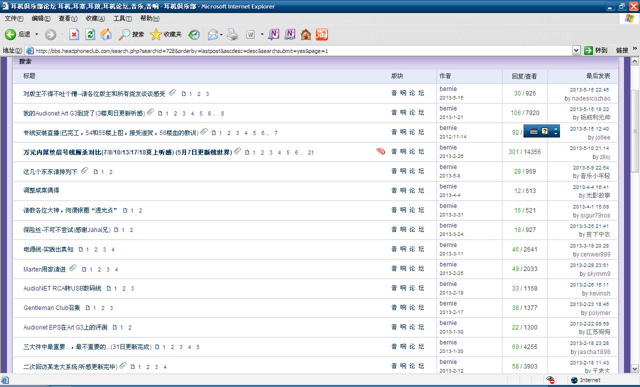Open last poster nadesicozhao profile
Image resolution: width=640 pixels, height=387 pixels.
pos(591,98)
